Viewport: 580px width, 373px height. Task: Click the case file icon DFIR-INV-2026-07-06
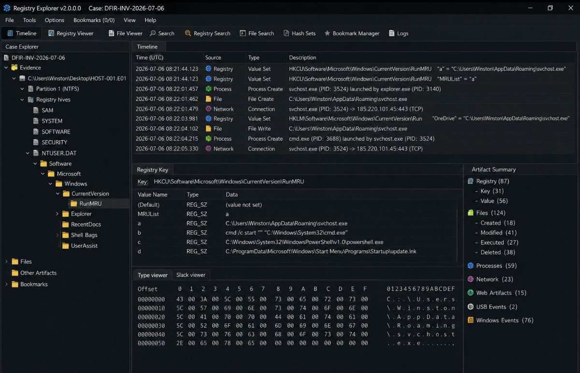point(6,58)
